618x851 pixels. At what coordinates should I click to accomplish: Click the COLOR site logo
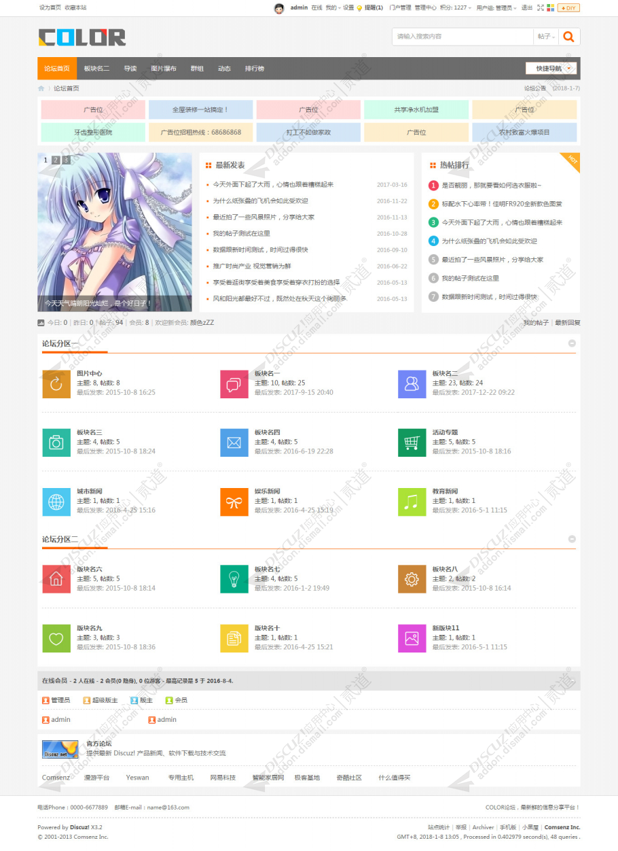click(82, 37)
